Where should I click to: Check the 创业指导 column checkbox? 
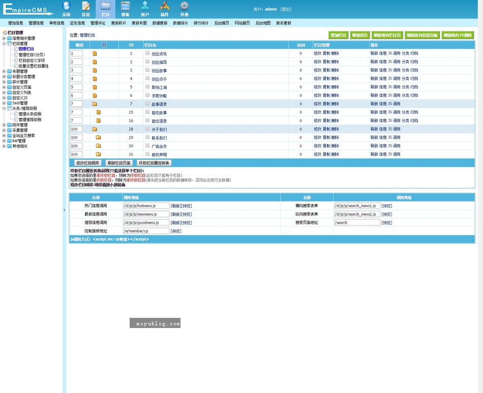pyautogui.click(x=147, y=61)
